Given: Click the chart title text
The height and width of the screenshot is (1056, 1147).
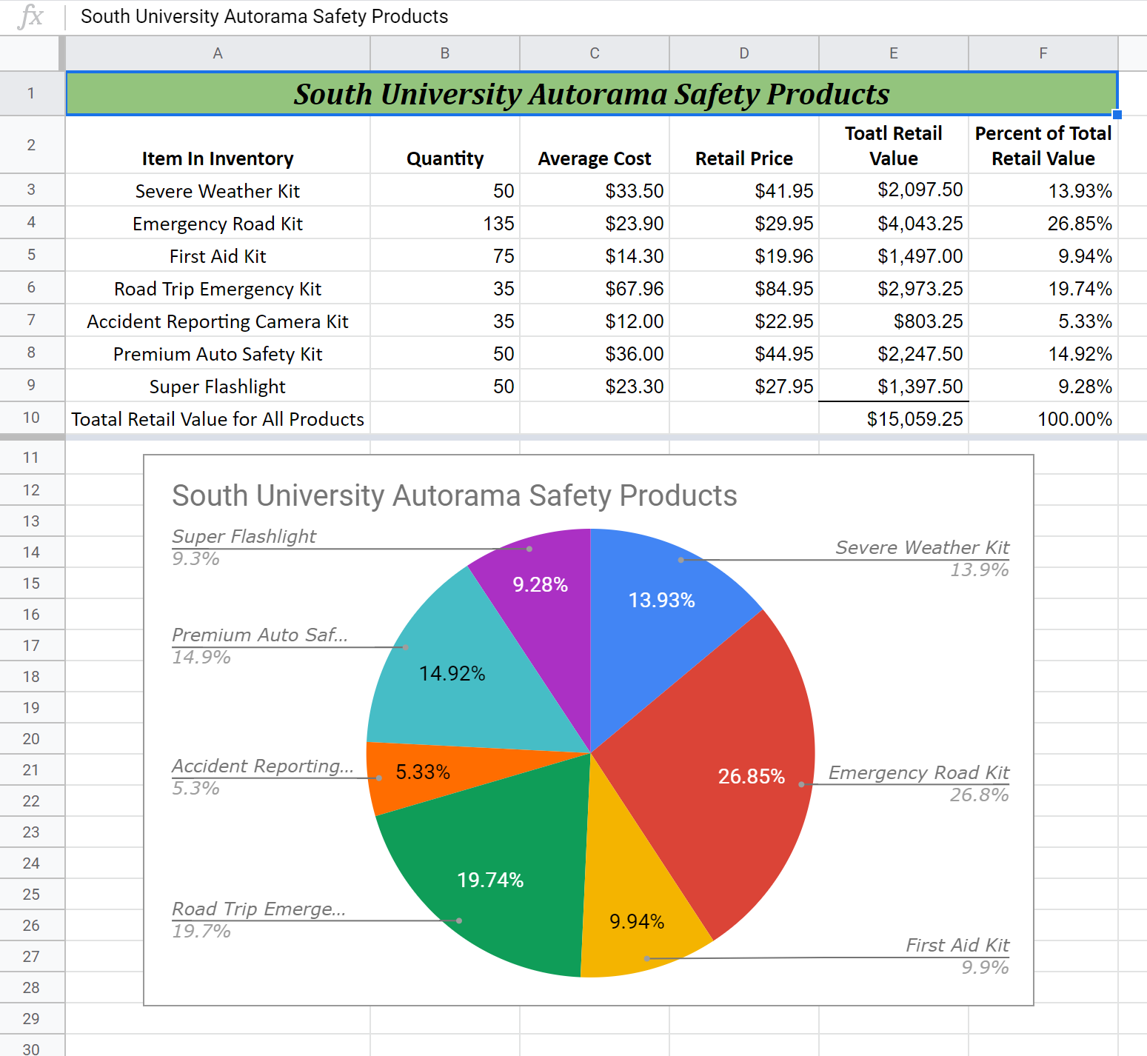Looking at the screenshot, I should [455, 495].
